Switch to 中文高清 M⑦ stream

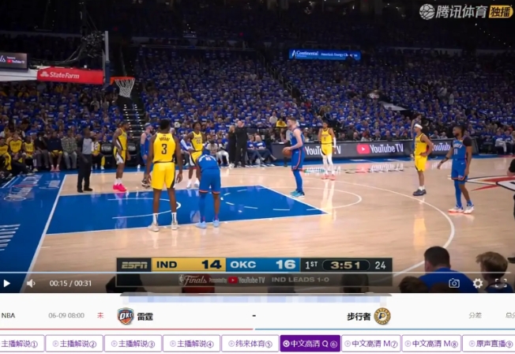pyautogui.click(x=371, y=344)
